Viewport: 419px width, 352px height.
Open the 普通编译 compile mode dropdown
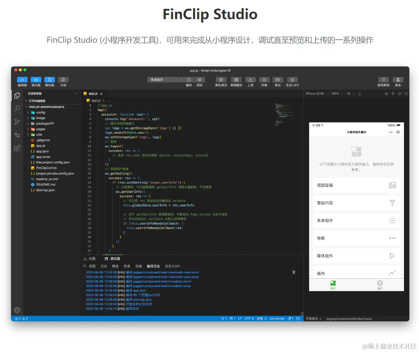pos(165,80)
